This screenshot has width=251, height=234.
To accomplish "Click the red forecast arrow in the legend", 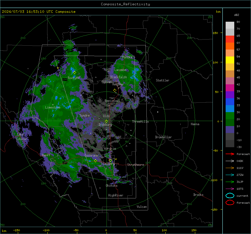I will point(230,154).
